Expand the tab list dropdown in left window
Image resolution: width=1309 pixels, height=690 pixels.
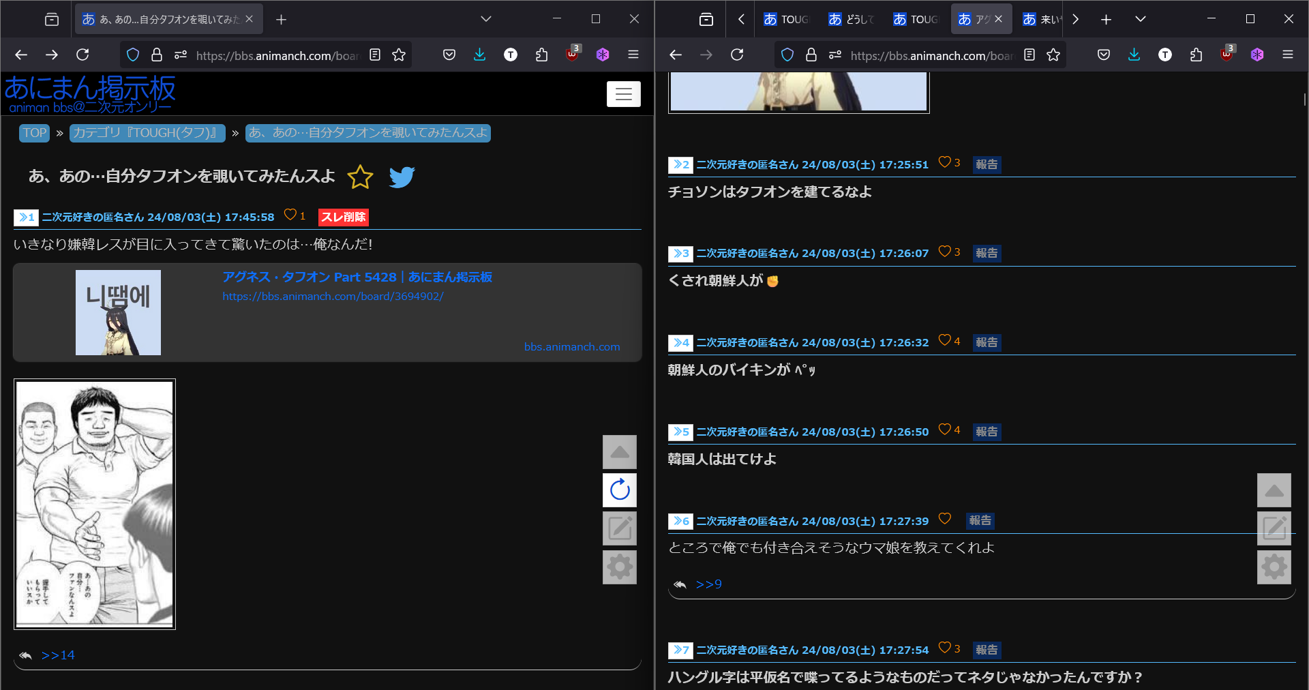pos(485,19)
